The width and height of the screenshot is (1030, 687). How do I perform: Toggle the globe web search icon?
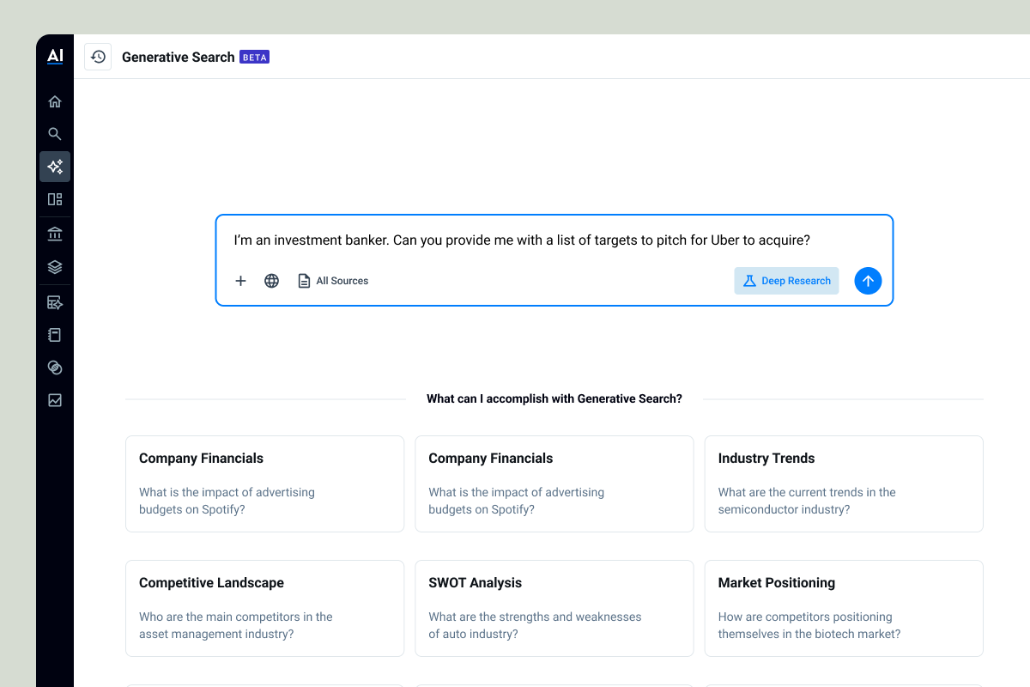pos(271,281)
